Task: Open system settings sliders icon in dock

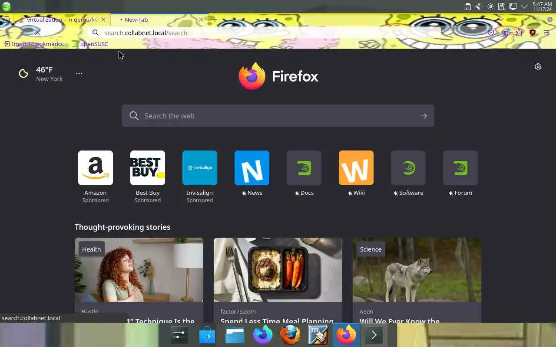Action: click(x=179, y=335)
